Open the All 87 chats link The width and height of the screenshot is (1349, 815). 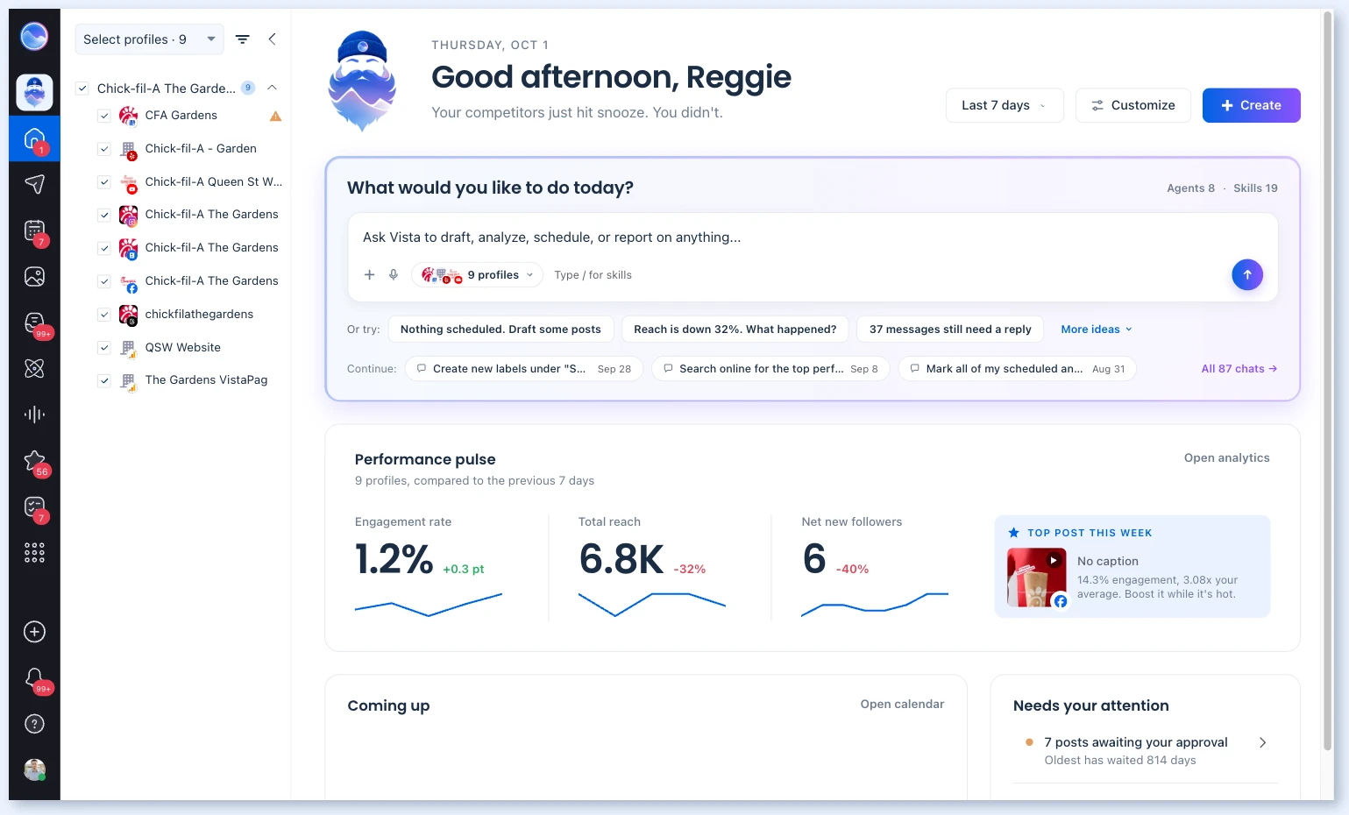click(x=1239, y=369)
